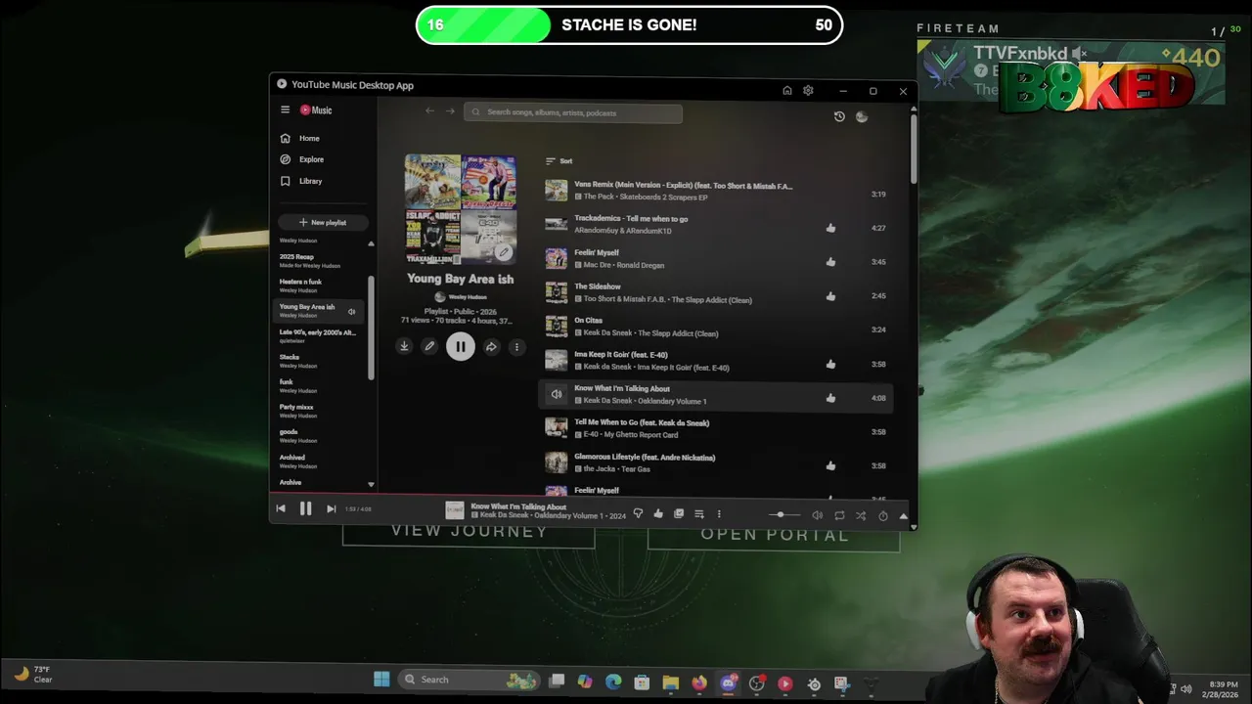Save current song to library
Viewport: 1252px width, 704px height.
pos(679,513)
